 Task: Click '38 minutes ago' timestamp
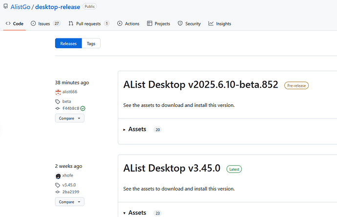pyautogui.click(x=72, y=82)
